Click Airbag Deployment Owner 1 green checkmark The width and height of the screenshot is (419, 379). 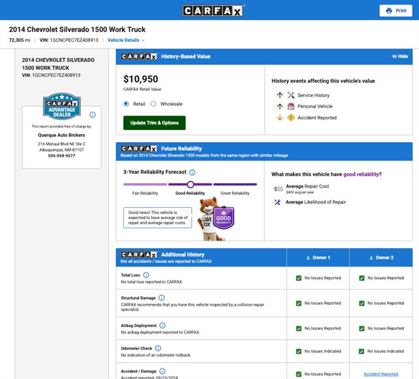point(299,328)
